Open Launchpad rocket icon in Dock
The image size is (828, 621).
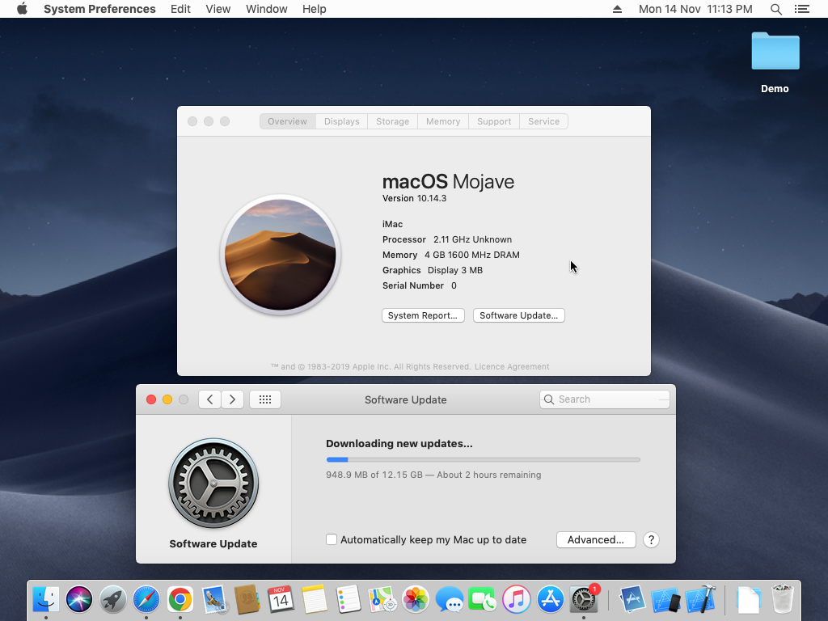click(x=113, y=599)
